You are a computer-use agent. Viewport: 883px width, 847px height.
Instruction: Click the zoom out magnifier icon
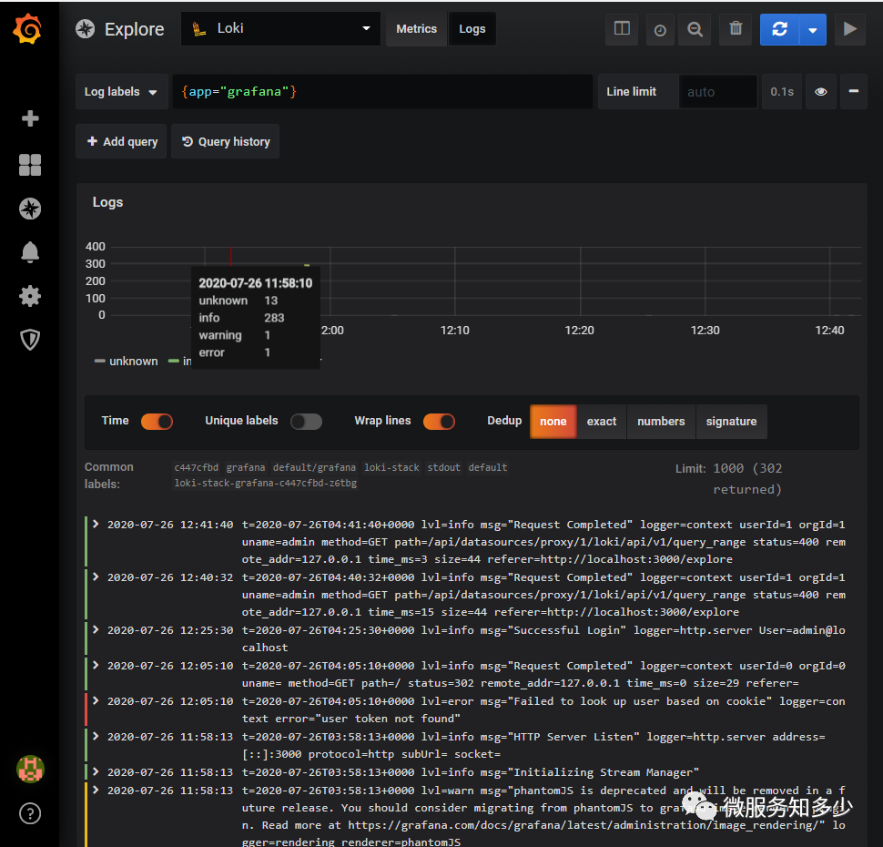pos(695,29)
